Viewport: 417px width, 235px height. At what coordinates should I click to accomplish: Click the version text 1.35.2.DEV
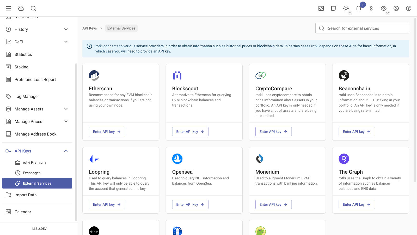click(x=39, y=229)
